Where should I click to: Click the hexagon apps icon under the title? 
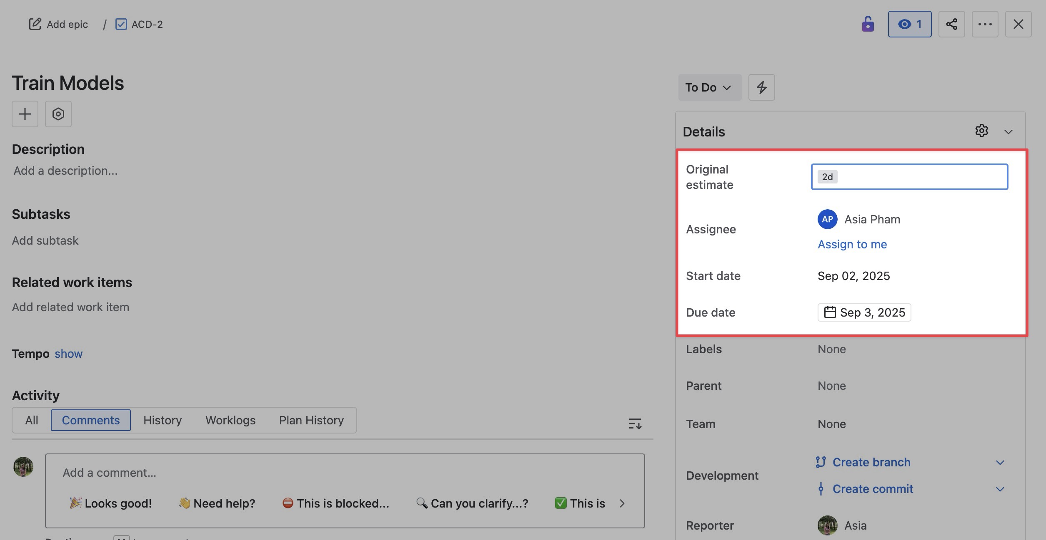tap(58, 114)
